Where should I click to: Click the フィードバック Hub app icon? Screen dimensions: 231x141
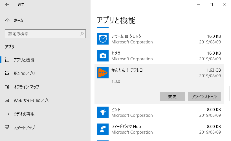pyautogui.click(x=103, y=129)
